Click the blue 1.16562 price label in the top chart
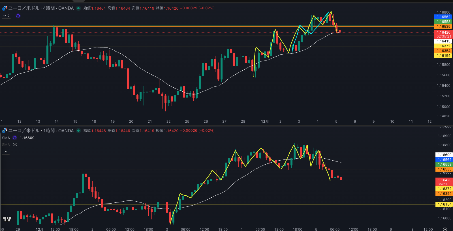 (x=443, y=17)
